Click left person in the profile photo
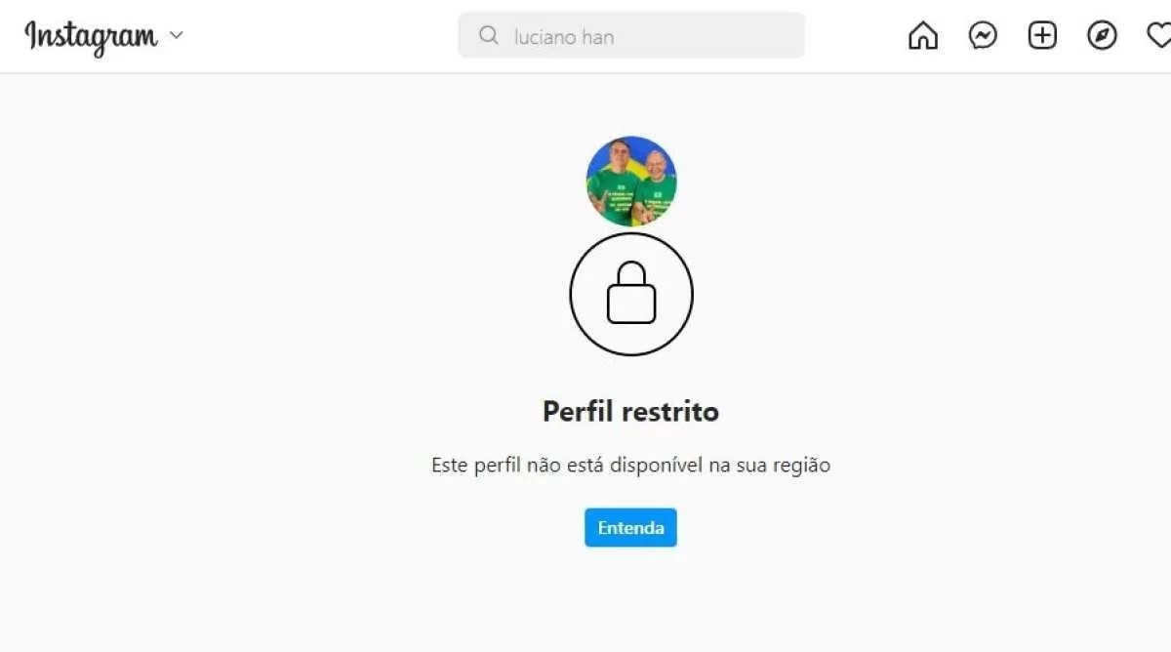 coord(611,183)
